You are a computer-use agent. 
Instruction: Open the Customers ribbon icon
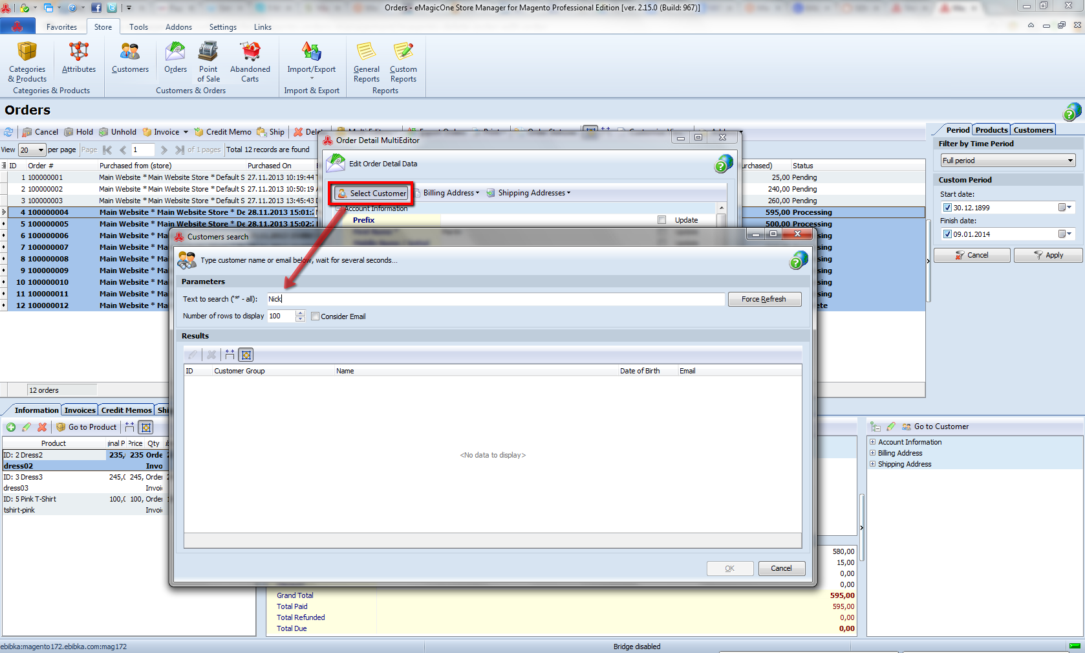tap(130, 57)
